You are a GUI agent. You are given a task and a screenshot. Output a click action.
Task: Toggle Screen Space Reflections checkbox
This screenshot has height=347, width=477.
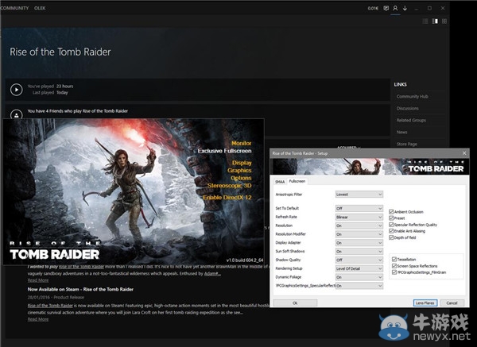coord(394,266)
